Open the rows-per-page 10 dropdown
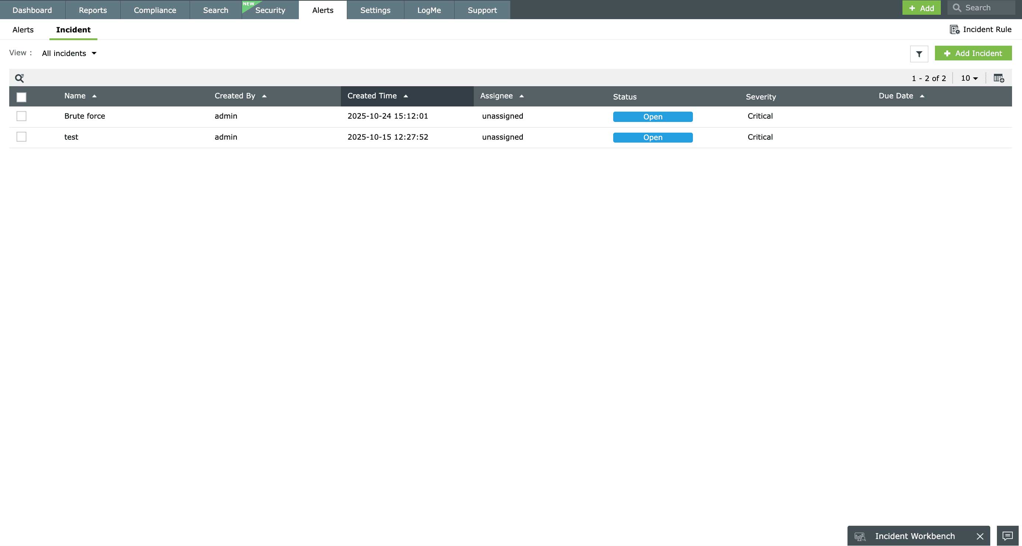This screenshot has height=546, width=1022. click(x=969, y=78)
